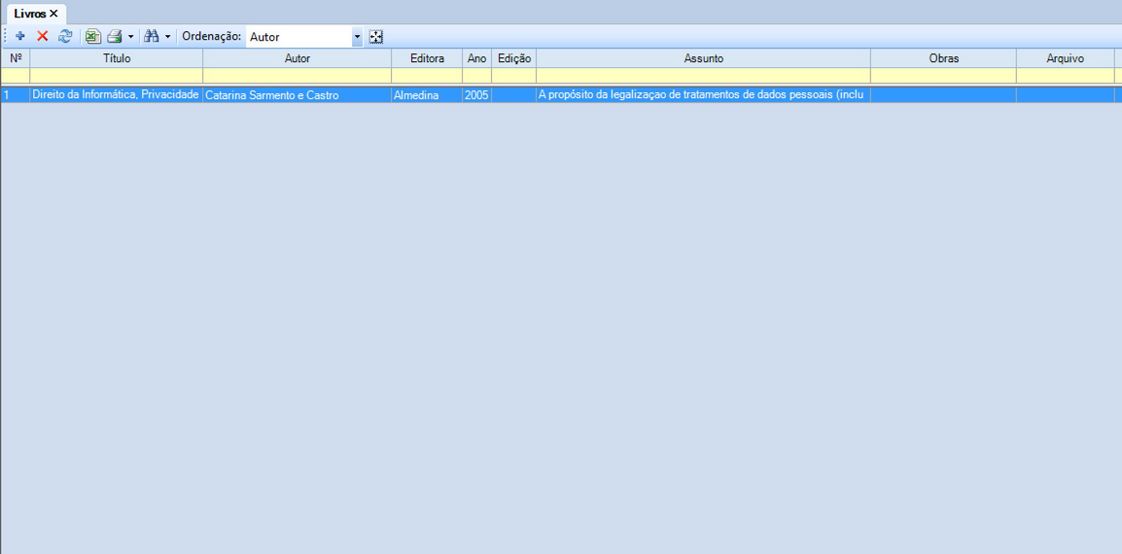Focus the Nº filter field
The width and height of the screenshot is (1122, 554).
(15, 76)
